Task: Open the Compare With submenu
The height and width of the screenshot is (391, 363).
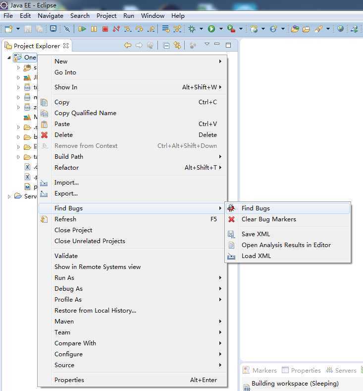Action: point(132,343)
